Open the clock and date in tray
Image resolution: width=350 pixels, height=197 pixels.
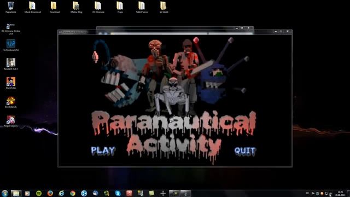[340, 193]
